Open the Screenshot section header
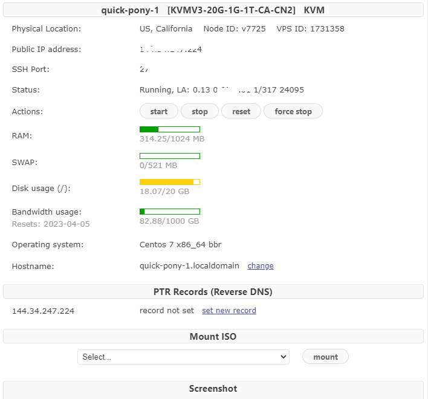 coord(213,389)
